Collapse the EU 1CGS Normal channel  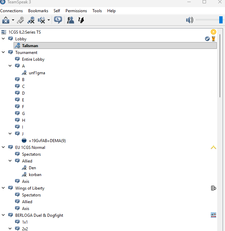[3, 147]
